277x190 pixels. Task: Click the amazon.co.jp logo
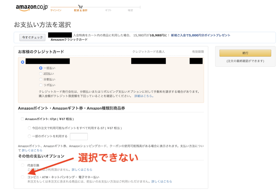[32, 8]
